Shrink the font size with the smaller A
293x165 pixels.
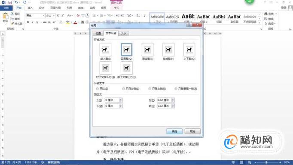click(63, 16)
